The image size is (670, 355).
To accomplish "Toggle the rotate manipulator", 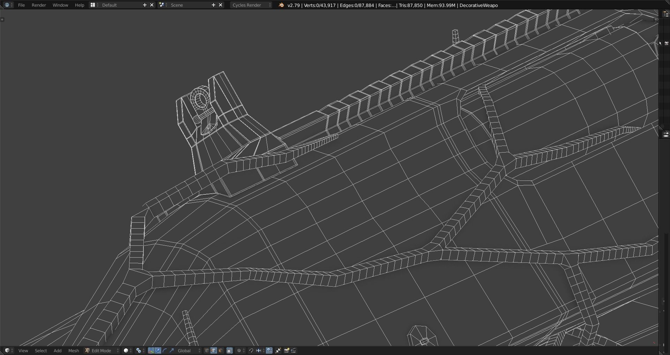I will click(165, 350).
